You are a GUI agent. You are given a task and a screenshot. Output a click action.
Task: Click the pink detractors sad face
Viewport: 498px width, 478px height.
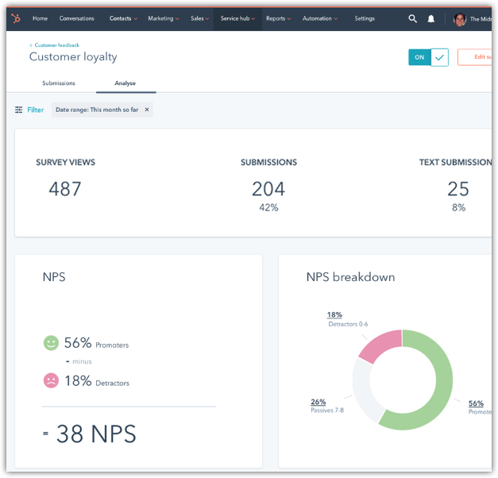51,381
